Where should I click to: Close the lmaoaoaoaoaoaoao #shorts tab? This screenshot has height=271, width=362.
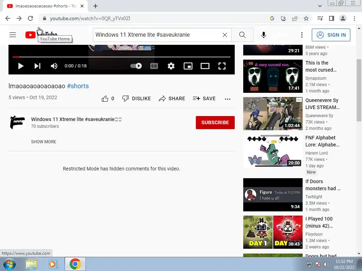82,6
